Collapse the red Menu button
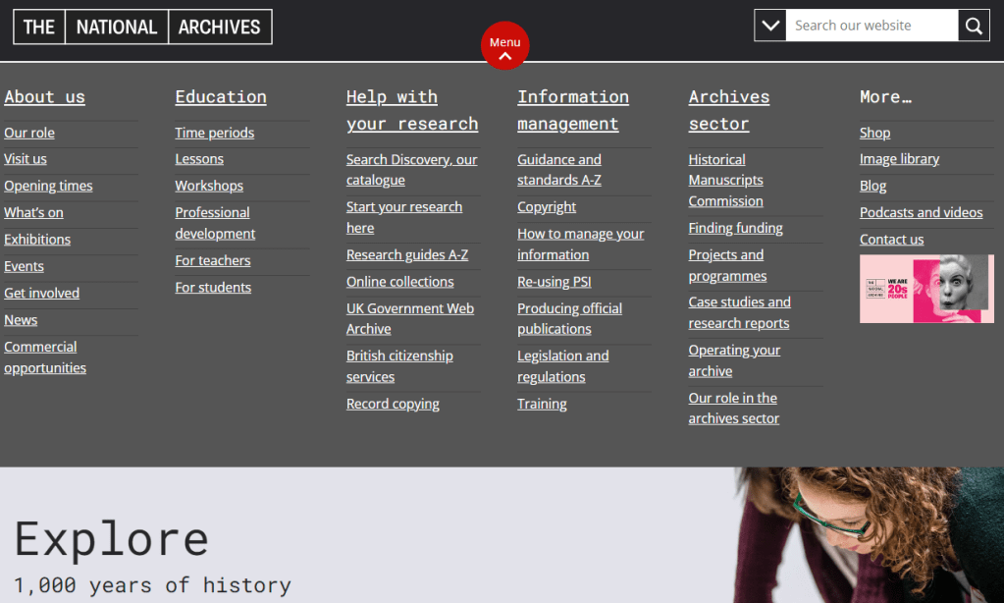Screen dimensions: 1004x603 click(504, 46)
